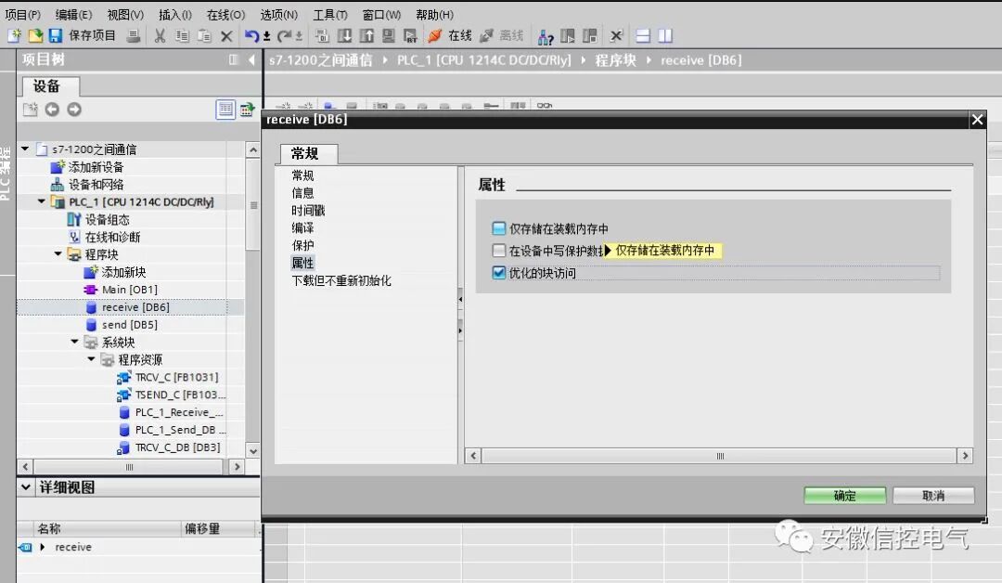Select Main [OB1] block

coord(130,290)
